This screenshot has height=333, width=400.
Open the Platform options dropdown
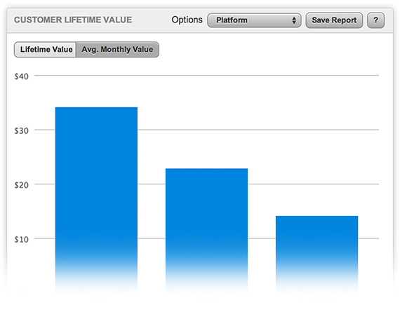[254, 20]
